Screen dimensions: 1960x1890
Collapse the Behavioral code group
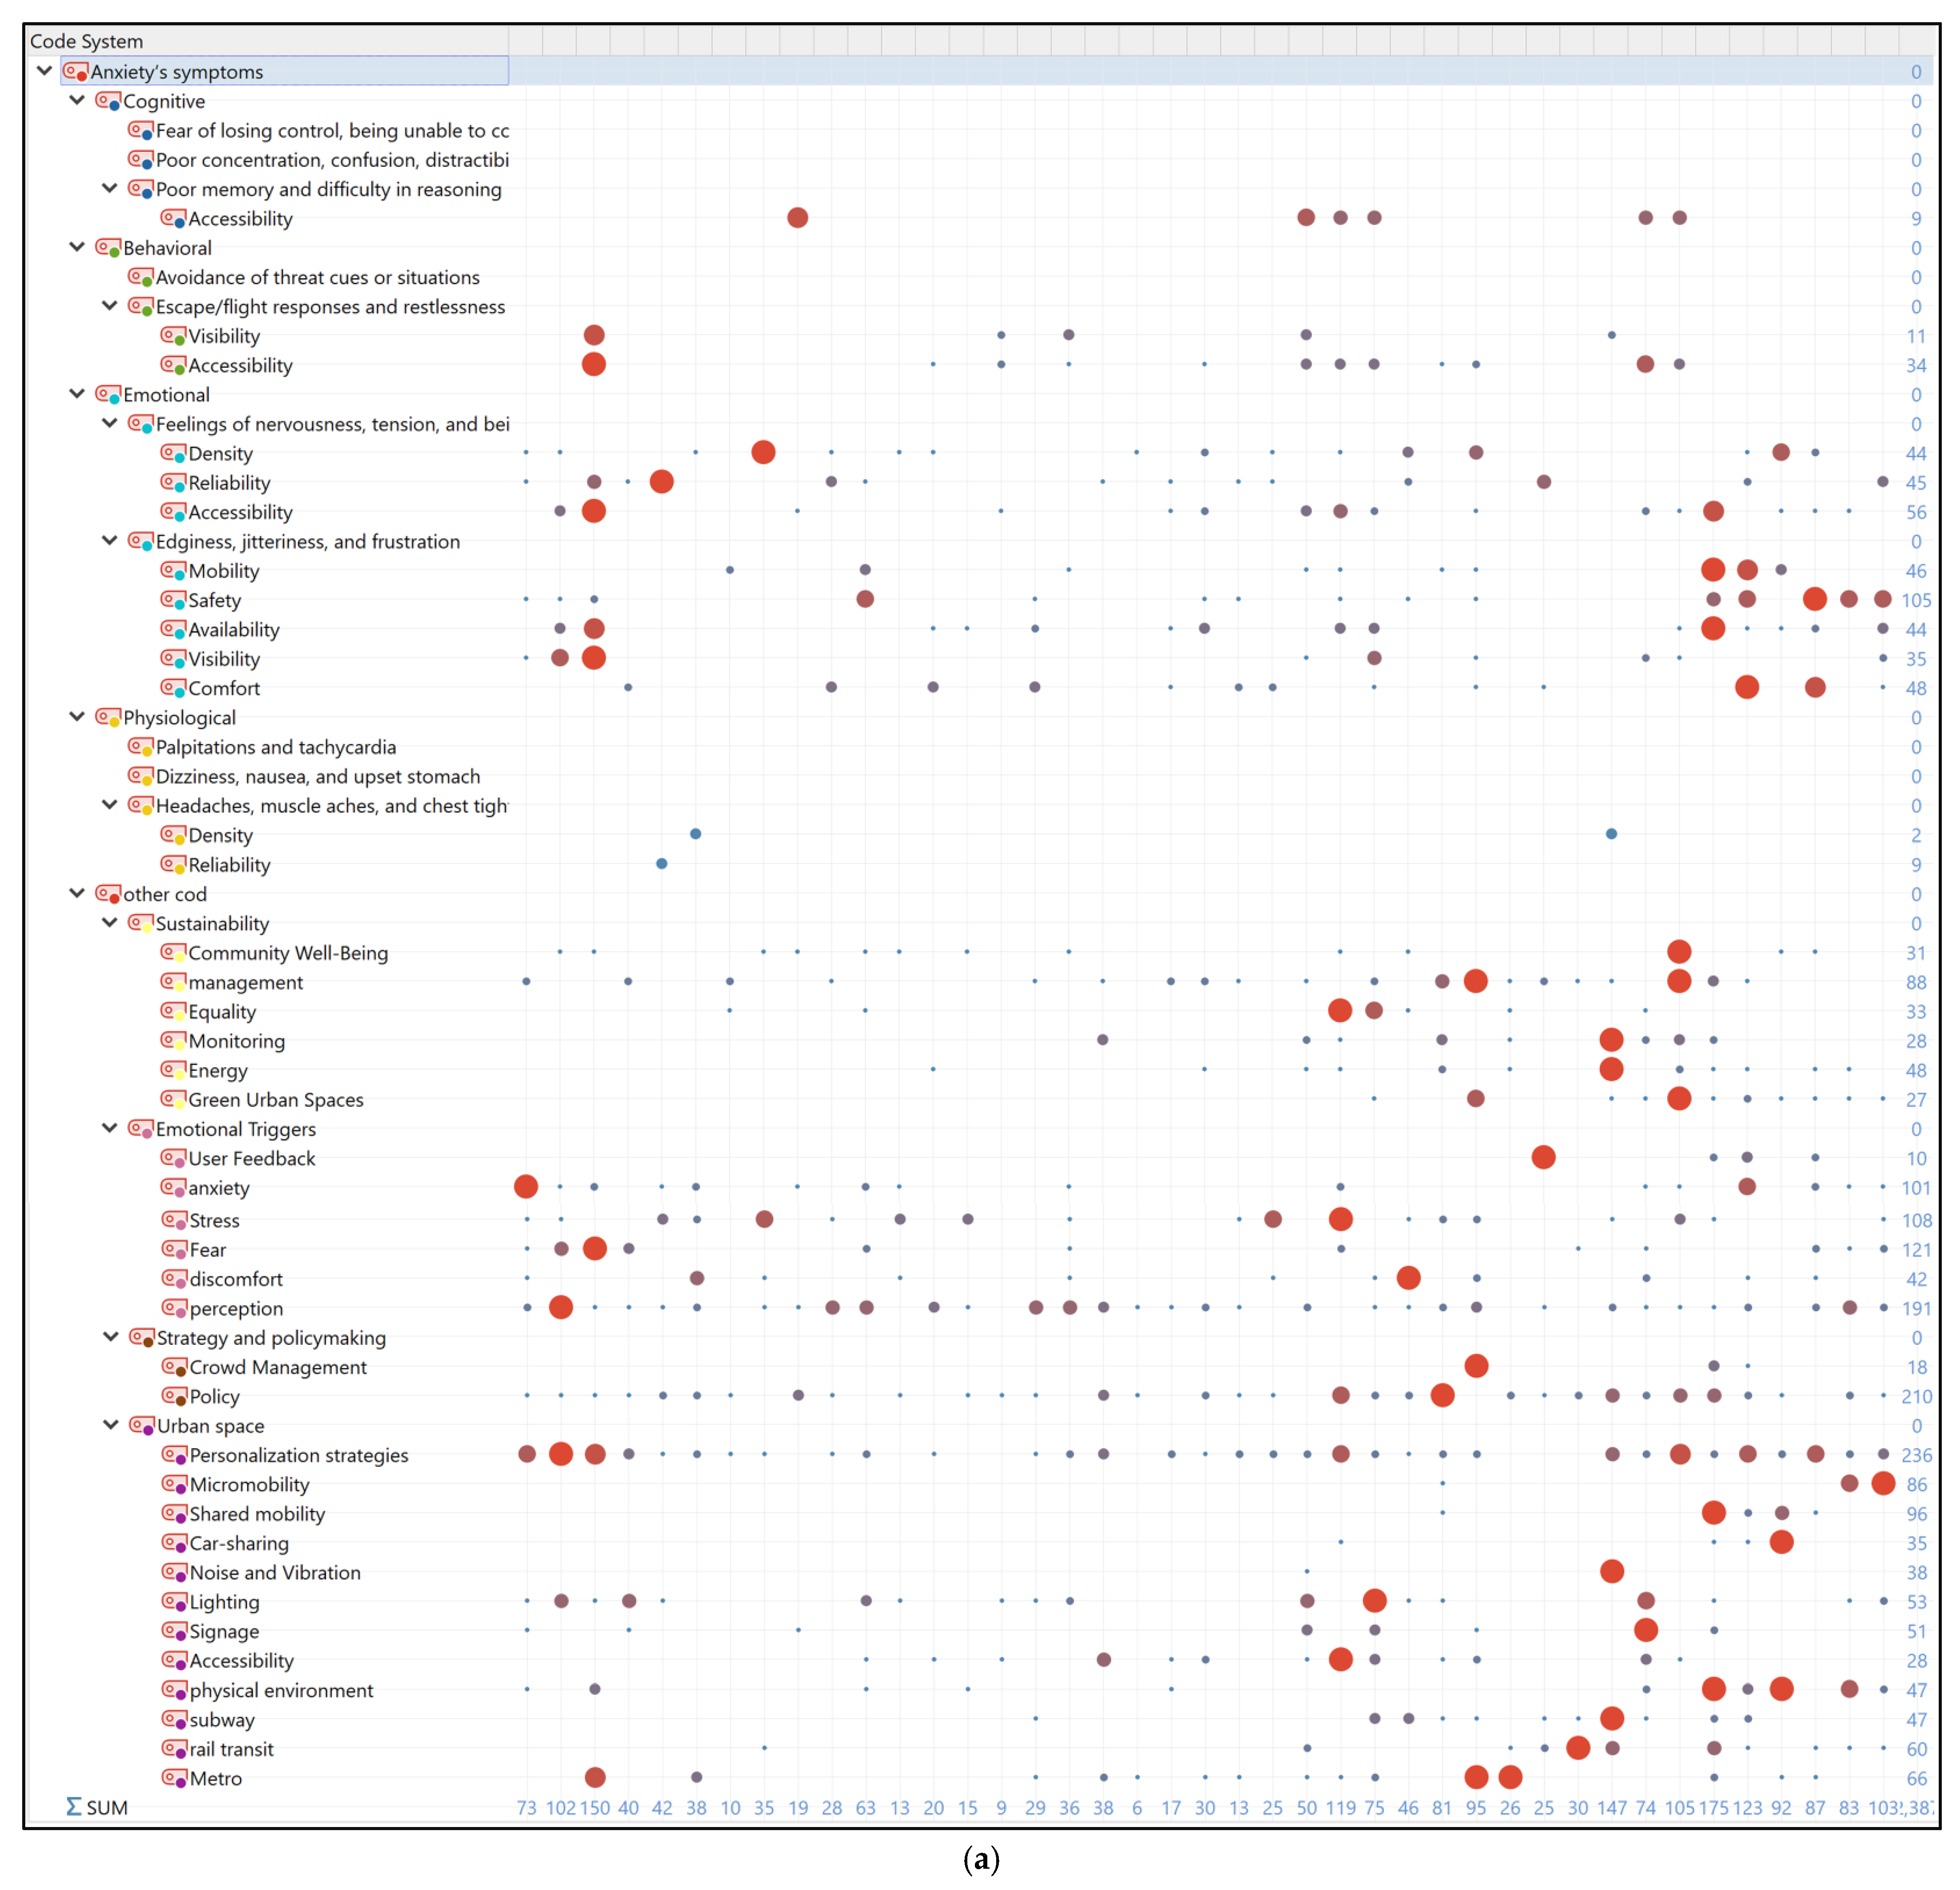pos(77,247)
